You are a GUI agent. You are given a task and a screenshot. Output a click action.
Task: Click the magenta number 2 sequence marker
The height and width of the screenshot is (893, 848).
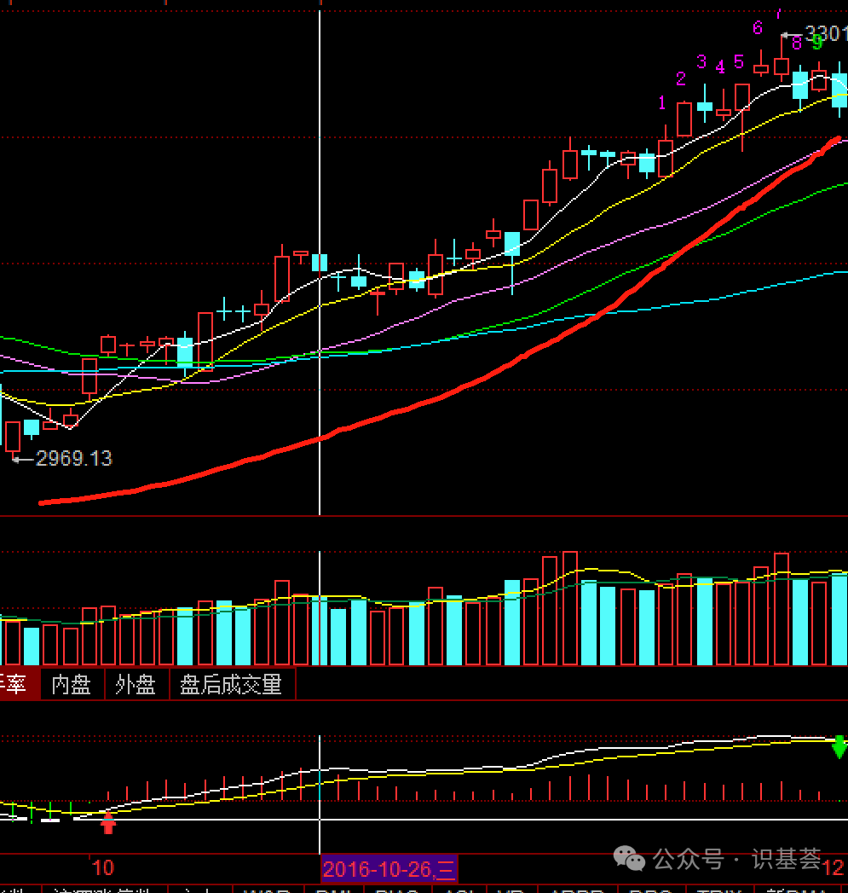pyautogui.click(x=681, y=79)
